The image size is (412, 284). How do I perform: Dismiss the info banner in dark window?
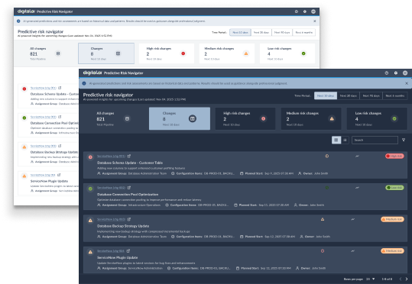[407, 83]
